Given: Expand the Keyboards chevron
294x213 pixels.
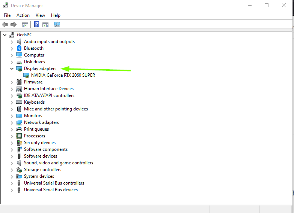Looking at the screenshot, I should [12, 103].
